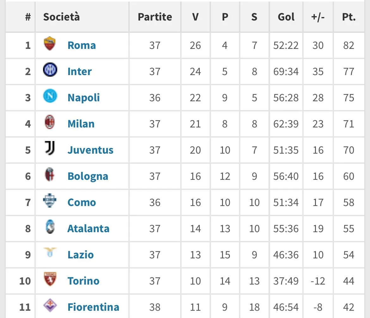Sort table by Pt. column header
The width and height of the screenshot is (370, 318).
pos(349,17)
